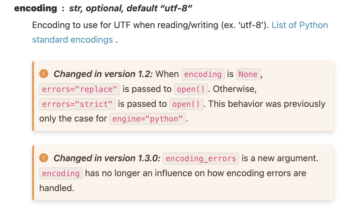Click 'This behavior was previously' sentence text
Screen dimensions: 353x209
267,104
